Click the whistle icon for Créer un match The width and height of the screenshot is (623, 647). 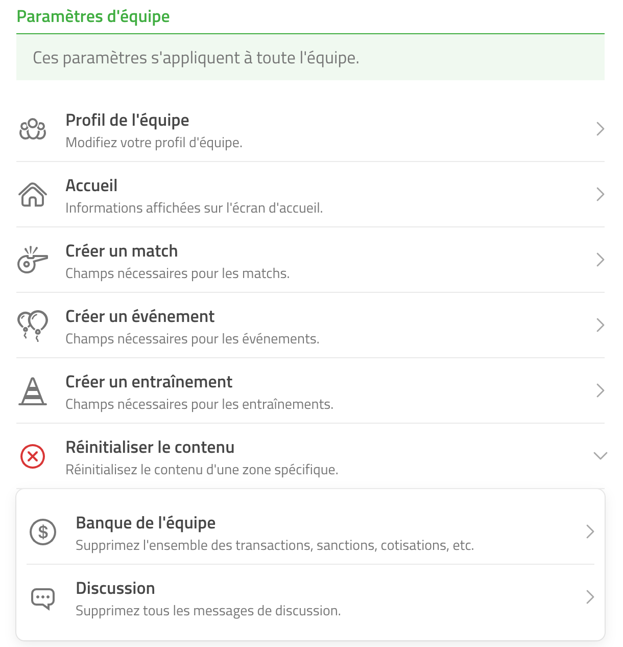(x=33, y=260)
